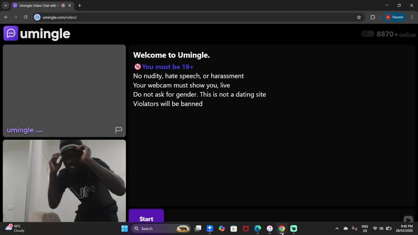The image size is (418, 235).
Task: Toggle the switch beside the online count
Action: coord(368,34)
